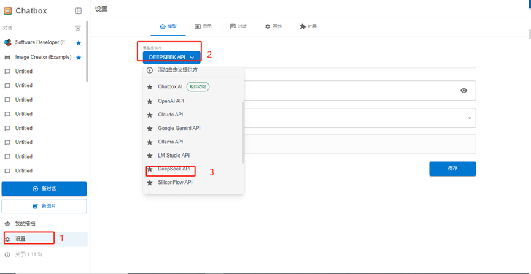Click the 显示 tab display icon
The height and width of the screenshot is (274, 531).
click(x=198, y=26)
